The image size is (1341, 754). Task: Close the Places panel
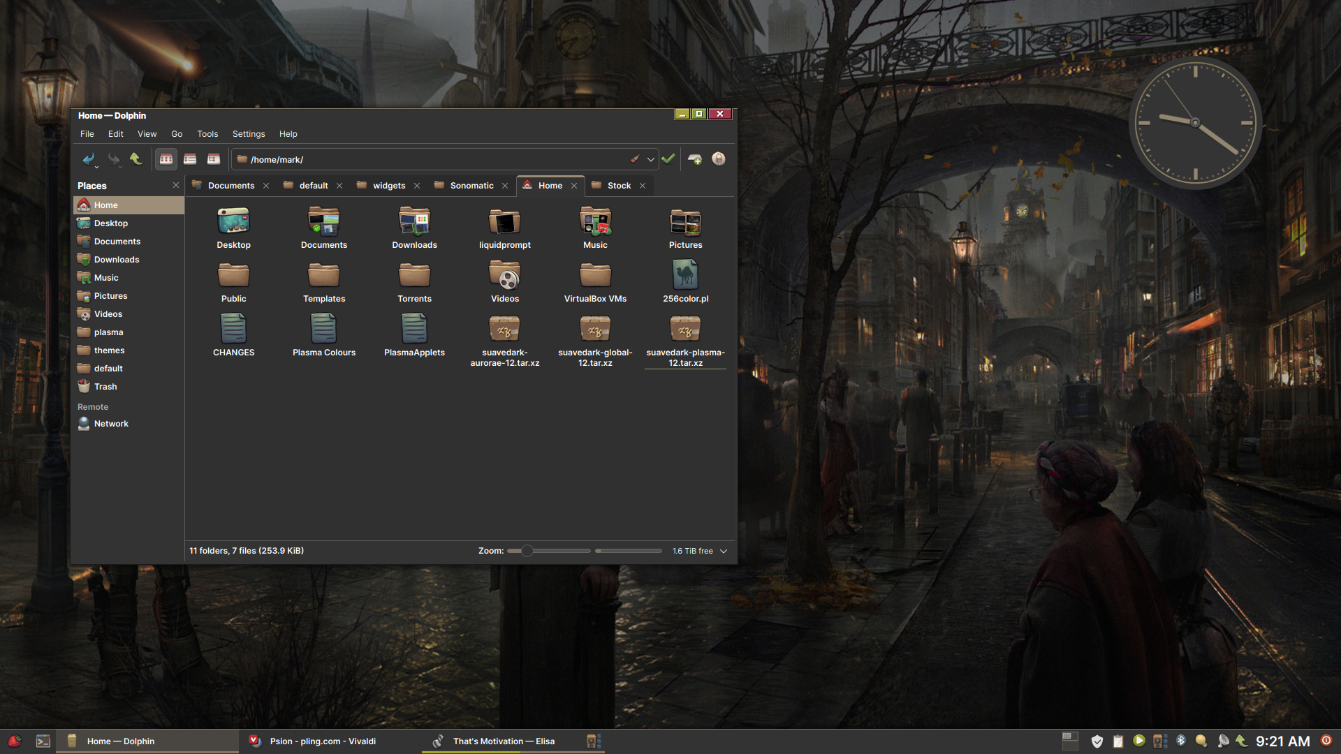pos(176,185)
